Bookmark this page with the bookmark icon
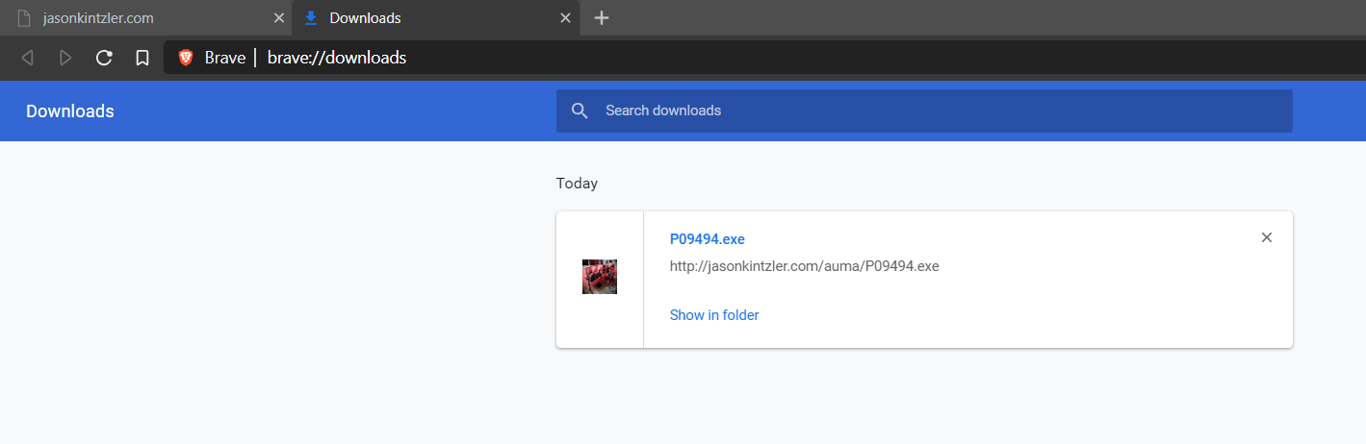Screen dimensions: 1366x444 pyautogui.click(x=142, y=58)
